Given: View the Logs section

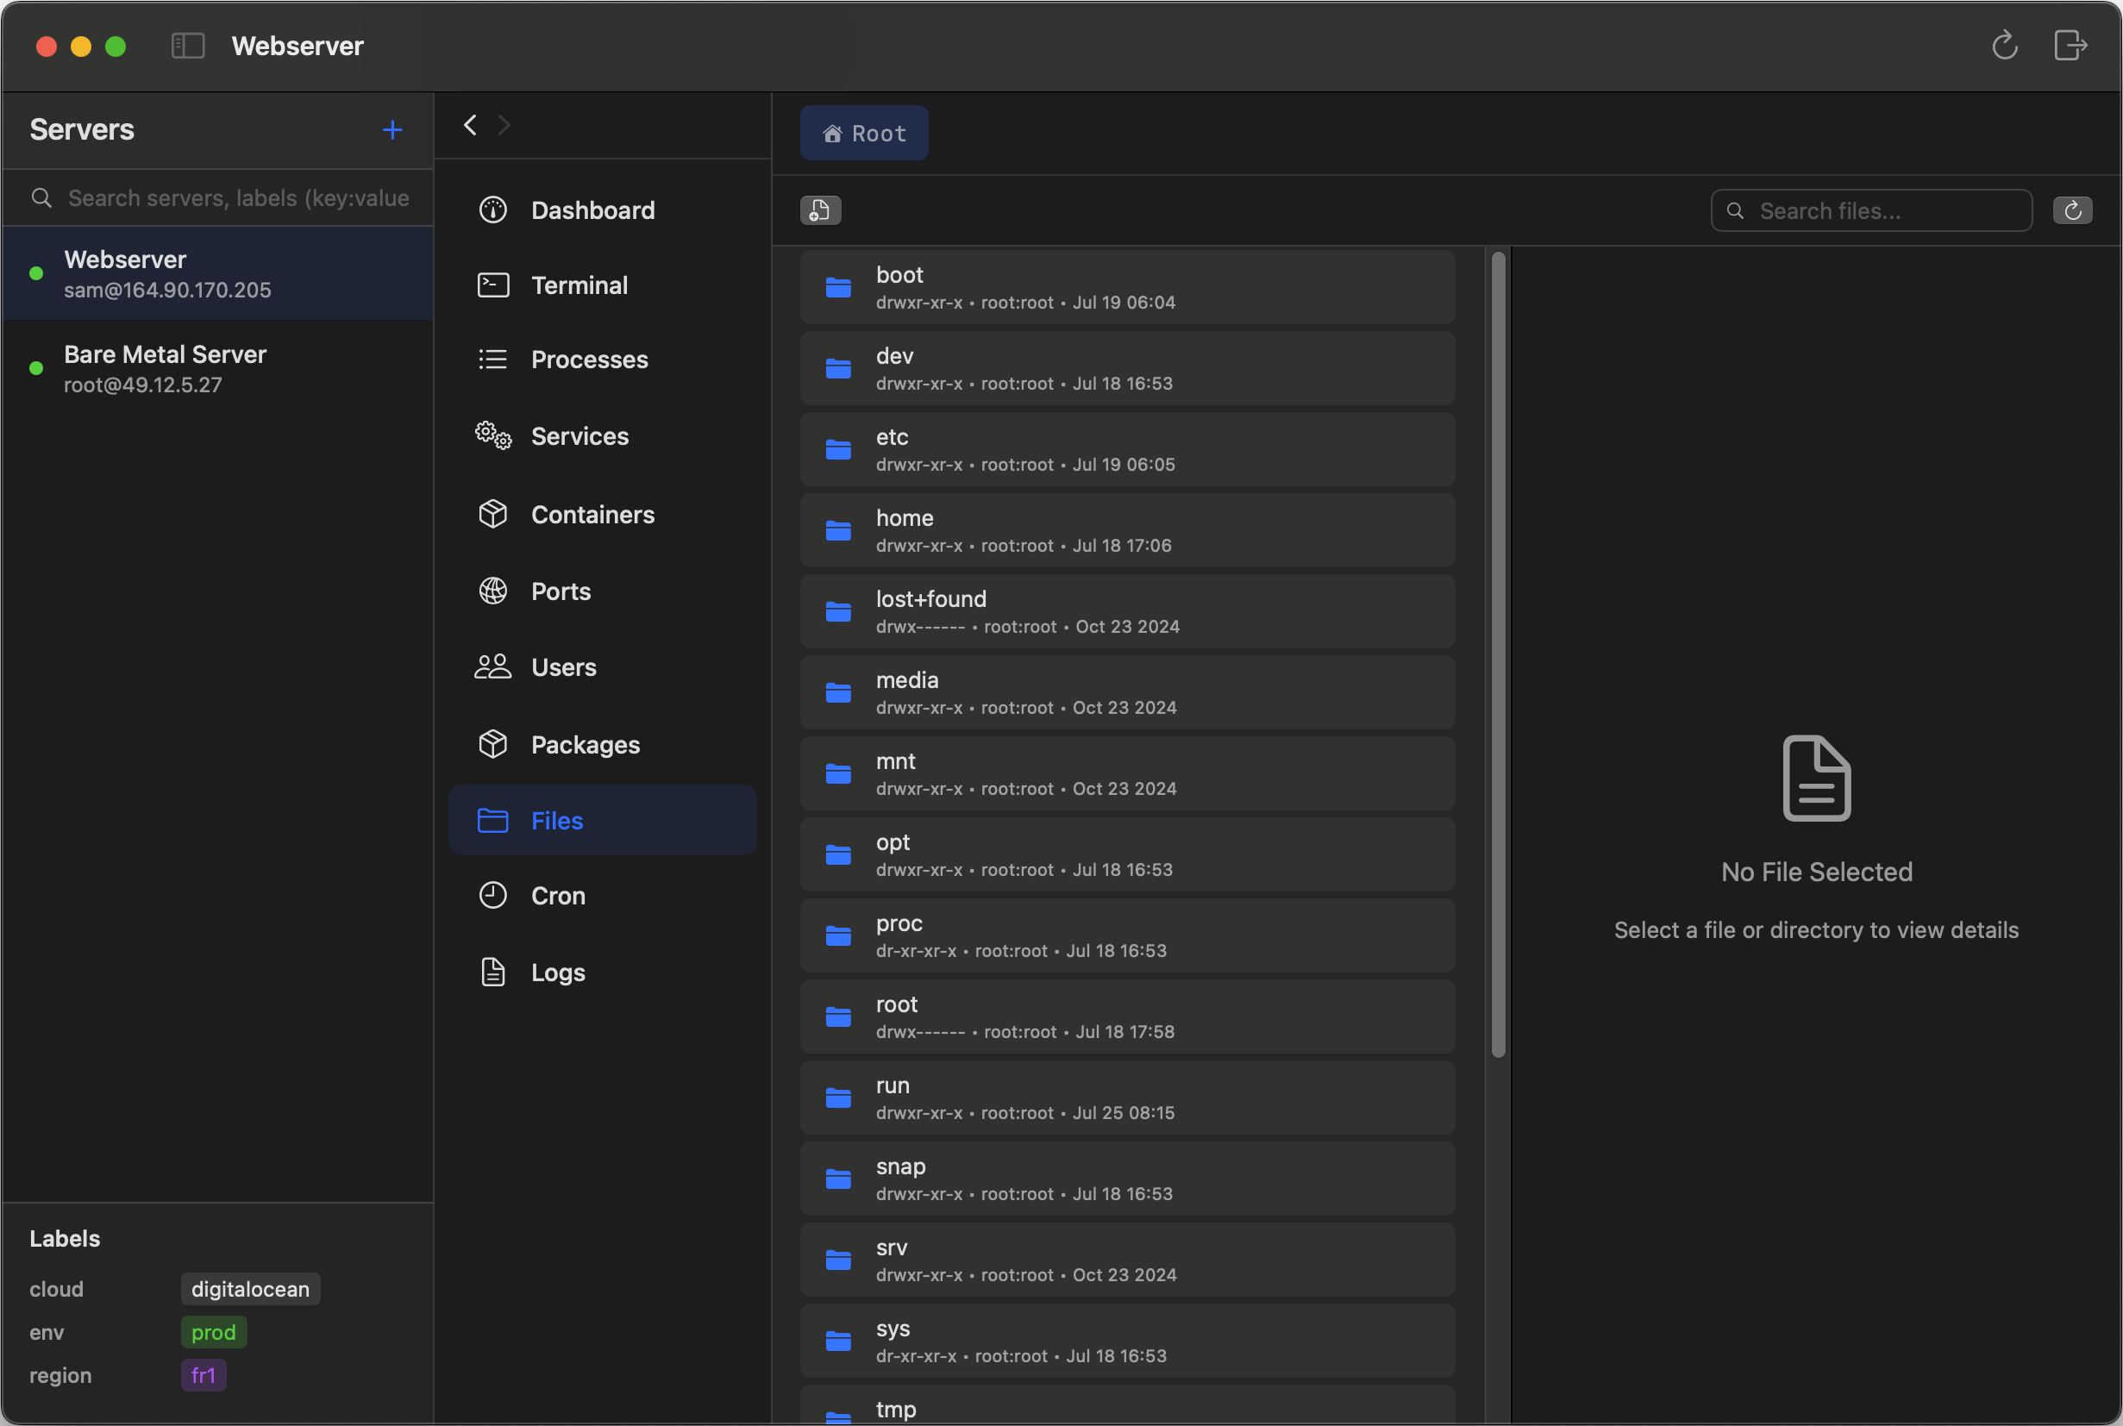Looking at the screenshot, I should 602,973.
